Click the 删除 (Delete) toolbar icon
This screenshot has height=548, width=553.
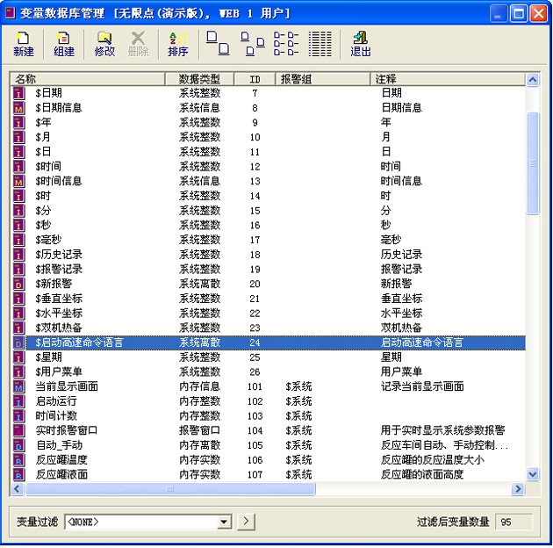coord(139,45)
